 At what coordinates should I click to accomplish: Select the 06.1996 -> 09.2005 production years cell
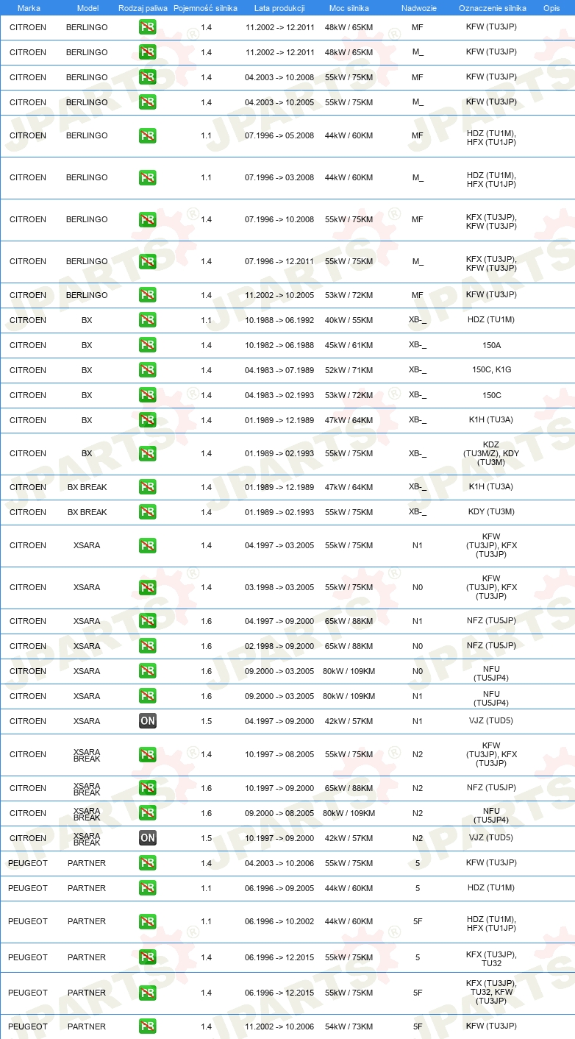[279, 888]
